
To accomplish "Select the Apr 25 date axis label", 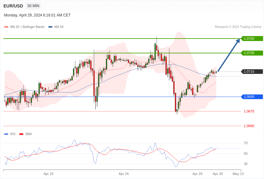I will (48, 174).
